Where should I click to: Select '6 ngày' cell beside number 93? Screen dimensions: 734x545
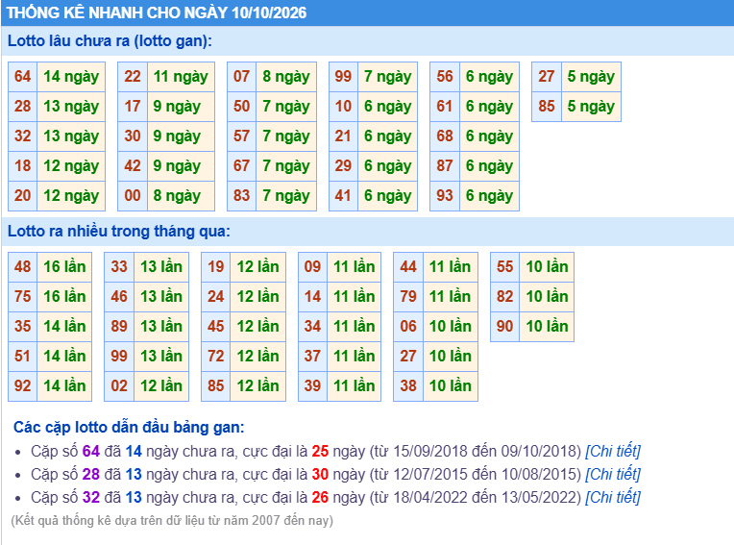[489, 196]
